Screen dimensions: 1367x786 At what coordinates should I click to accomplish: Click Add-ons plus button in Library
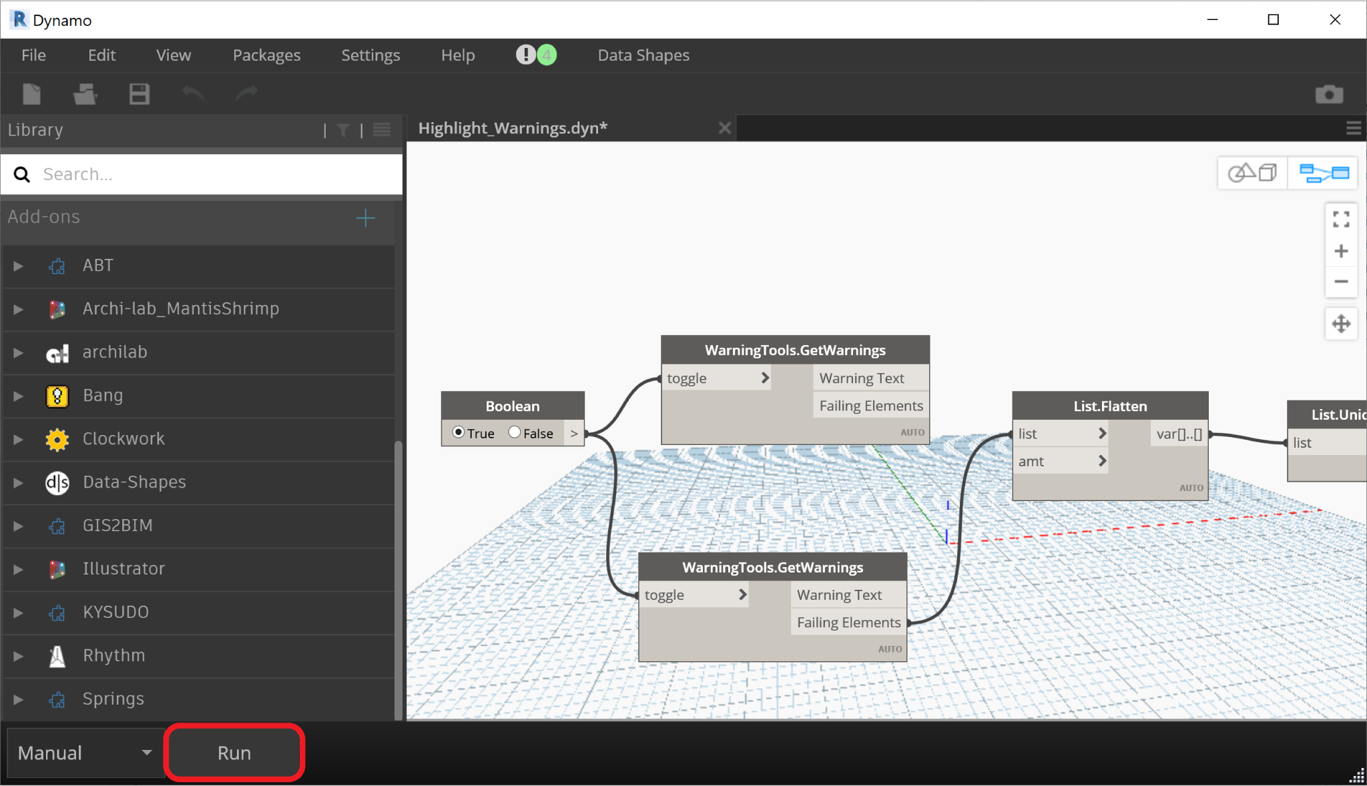click(x=366, y=218)
